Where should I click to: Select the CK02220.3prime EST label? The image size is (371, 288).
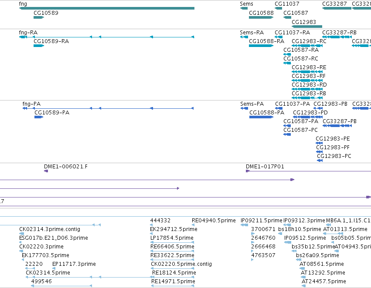pyautogui.click(x=41, y=247)
